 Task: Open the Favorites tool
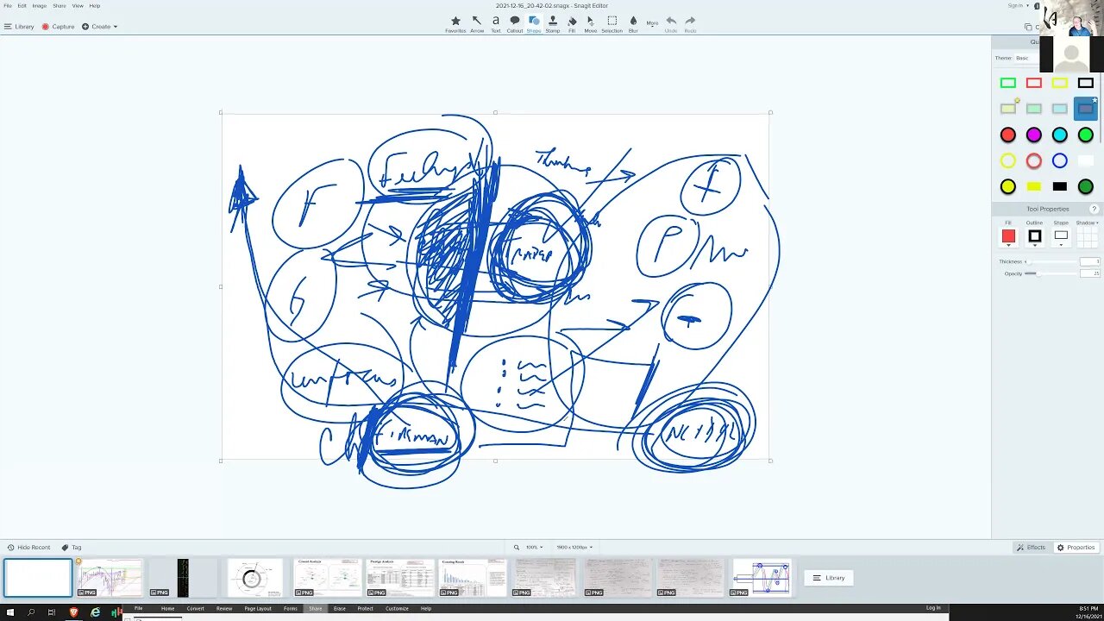[x=455, y=24]
